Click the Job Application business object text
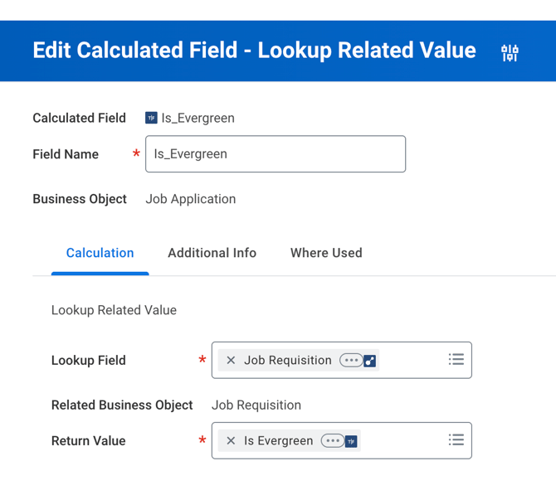Image resolution: width=556 pixels, height=495 pixels. (190, 199)
